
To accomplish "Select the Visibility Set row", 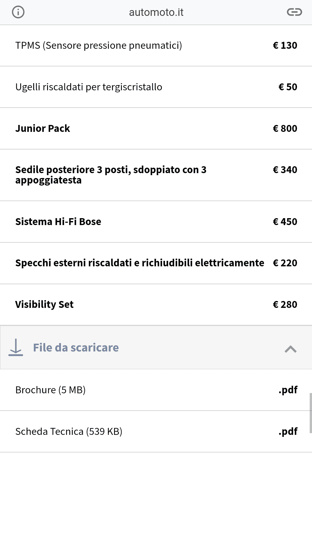I will [156, 304].
